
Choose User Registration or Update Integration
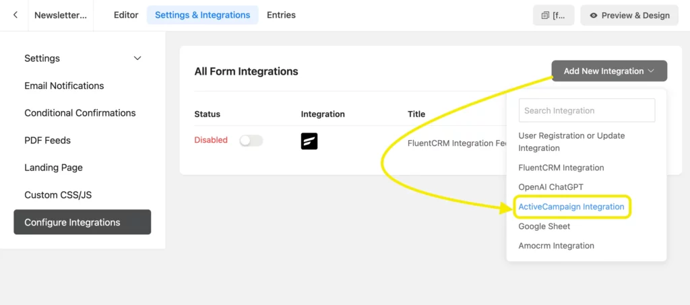coord(571,141)
